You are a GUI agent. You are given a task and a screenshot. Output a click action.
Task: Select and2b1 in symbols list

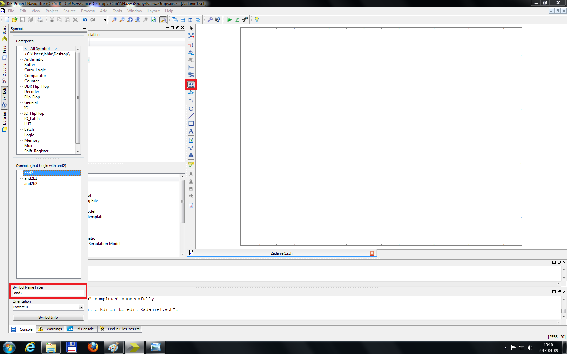click(31, 178)
